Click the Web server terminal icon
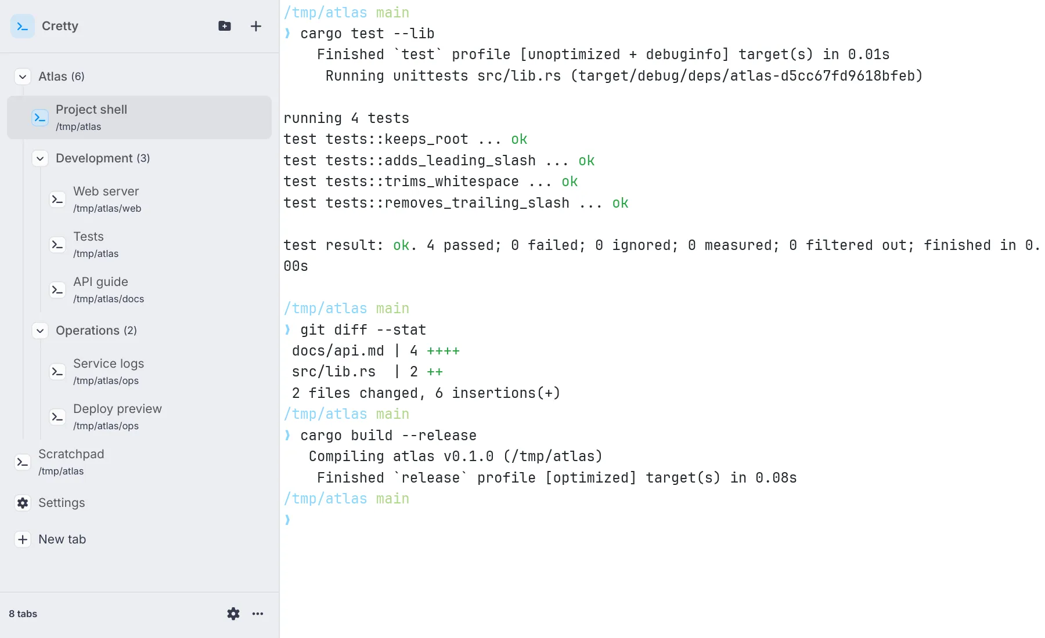This screenshot has height=638, width=1045. [x=57, y=200]
